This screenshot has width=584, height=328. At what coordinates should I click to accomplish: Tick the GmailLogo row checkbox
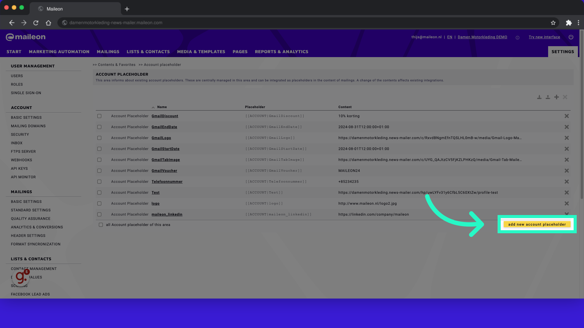(x=99, y=138)
